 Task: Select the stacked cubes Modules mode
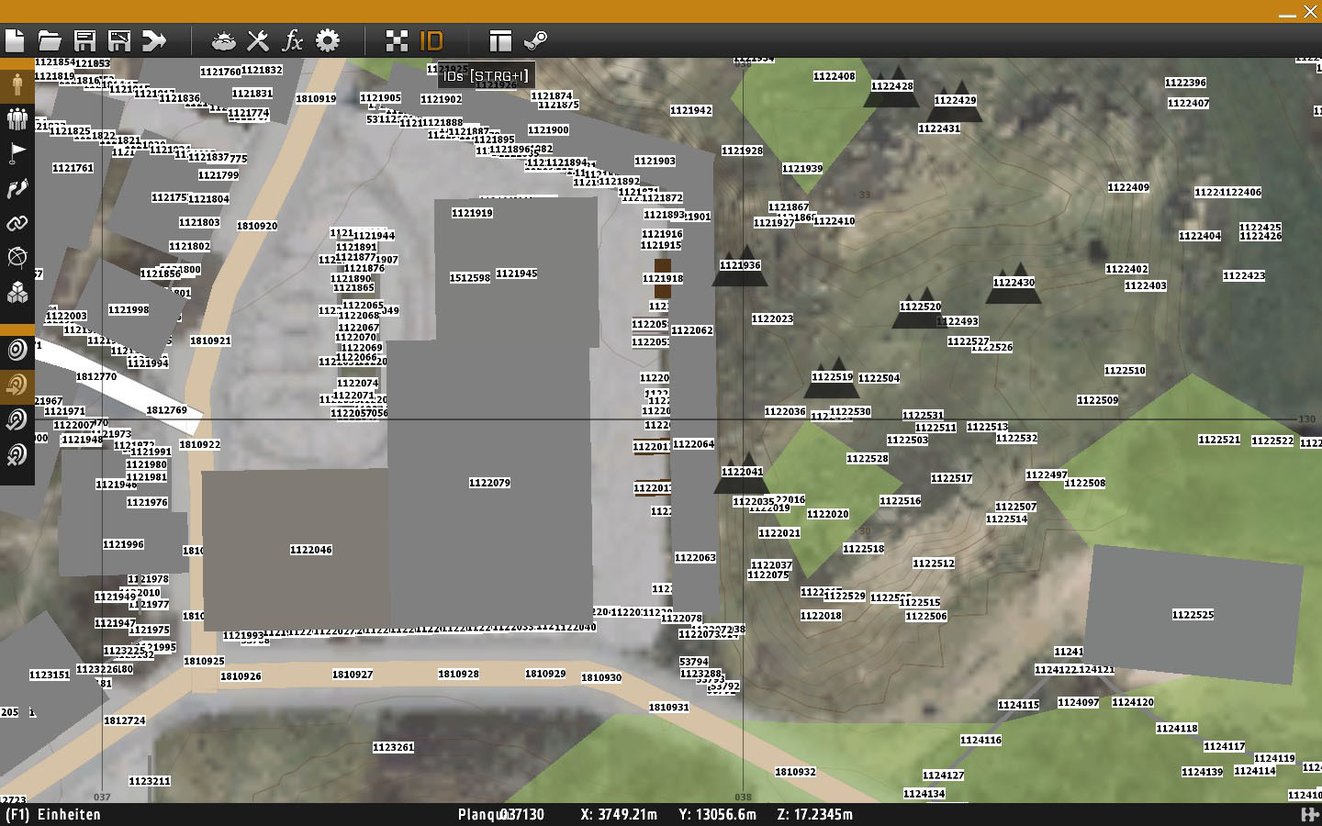coord(17,293)
